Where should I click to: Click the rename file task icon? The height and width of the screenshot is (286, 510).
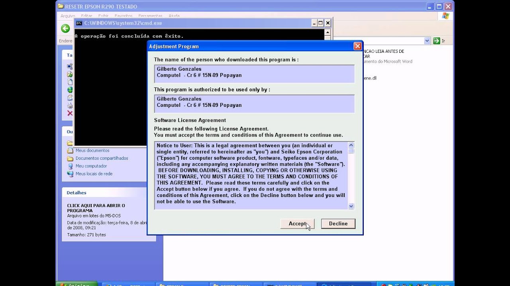tap(70, 66)
